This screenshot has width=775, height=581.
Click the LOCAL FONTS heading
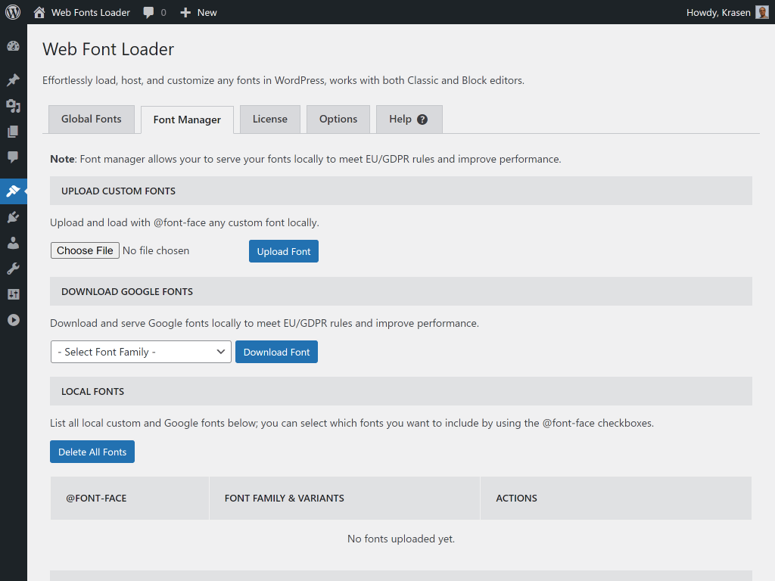tap(92, 391)
